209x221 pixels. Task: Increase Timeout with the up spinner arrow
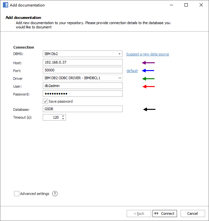click(x=63, y=116)
